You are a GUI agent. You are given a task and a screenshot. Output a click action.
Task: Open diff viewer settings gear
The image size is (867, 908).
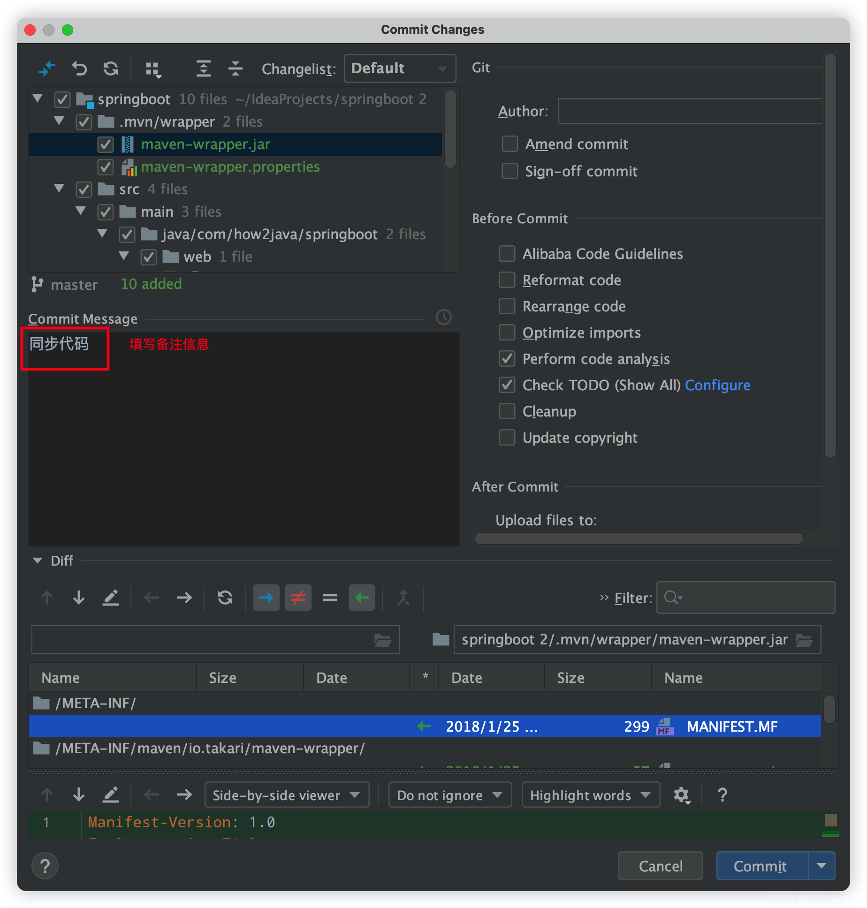click(682, 795)
